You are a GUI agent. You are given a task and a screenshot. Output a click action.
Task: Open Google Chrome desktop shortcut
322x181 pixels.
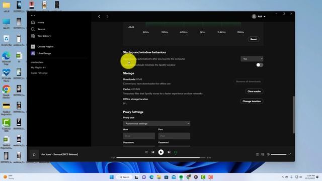(7, 92)
